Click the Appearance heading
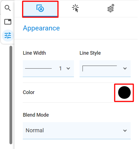Image resolution: width=139 pixels, height=149 pixels. coord(41,28)
